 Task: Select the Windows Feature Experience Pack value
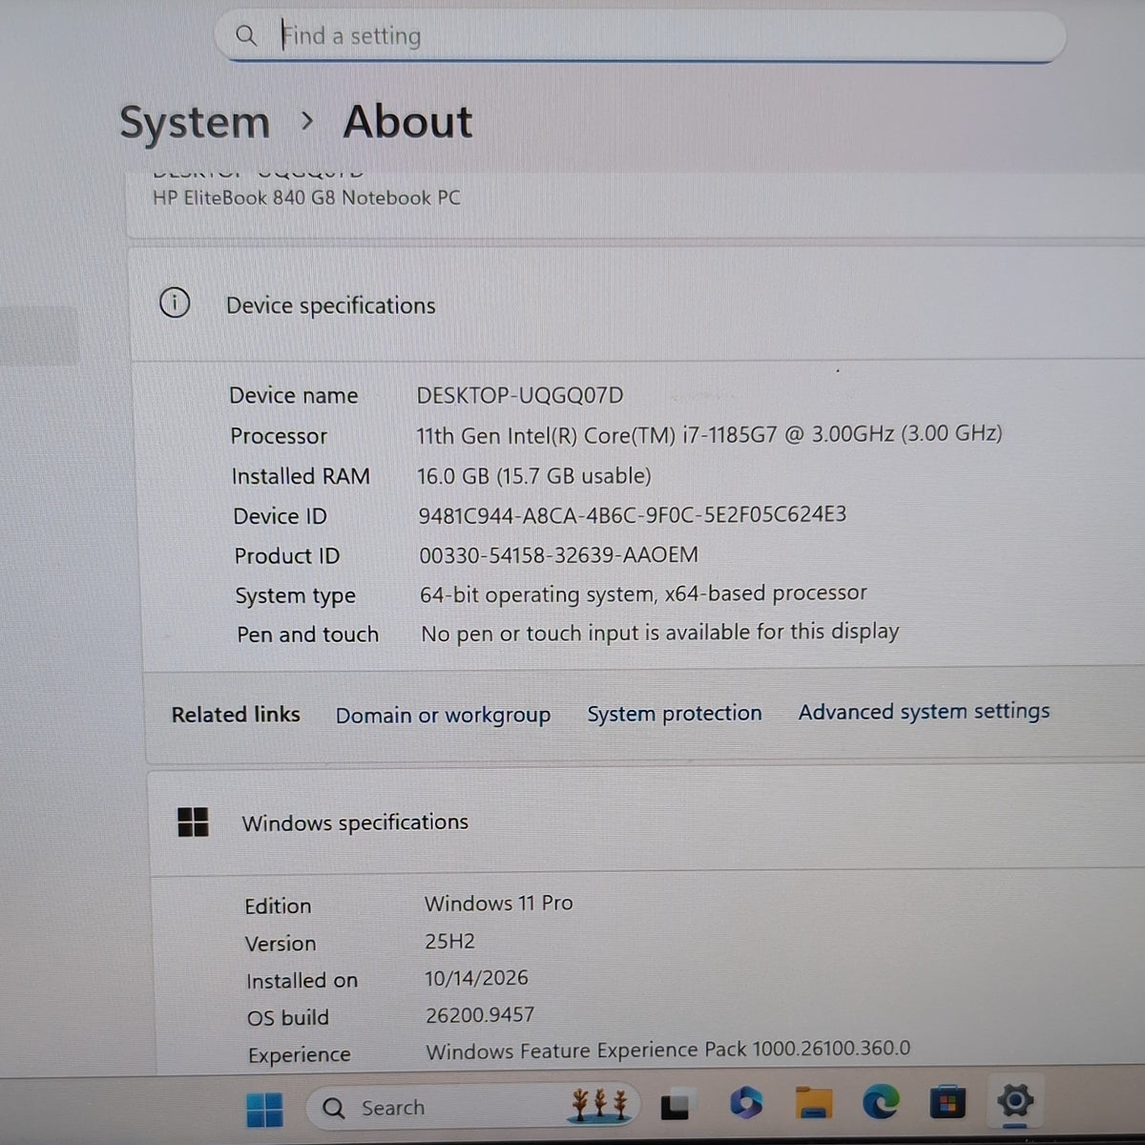click(668, 1050)
